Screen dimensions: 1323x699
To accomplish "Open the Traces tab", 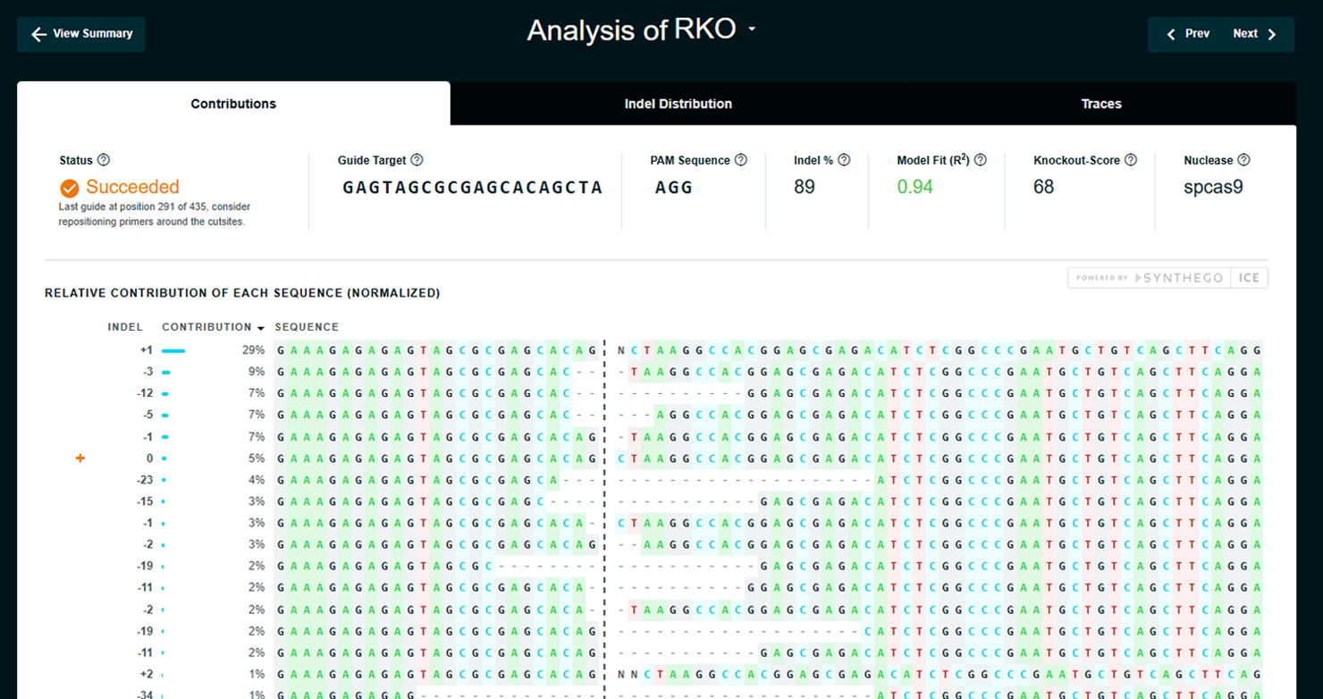I will (1100, 104).
